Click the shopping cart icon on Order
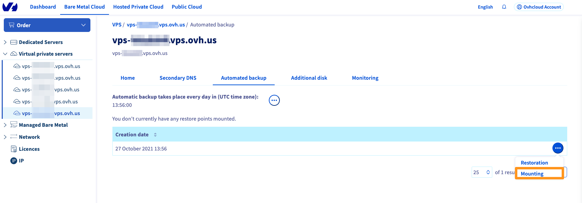Viewport: 582px width, 203px height. [x=12, y=25]
